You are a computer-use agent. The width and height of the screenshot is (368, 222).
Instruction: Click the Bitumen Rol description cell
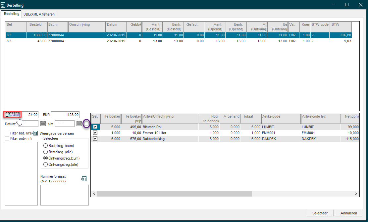coord(170,127)
